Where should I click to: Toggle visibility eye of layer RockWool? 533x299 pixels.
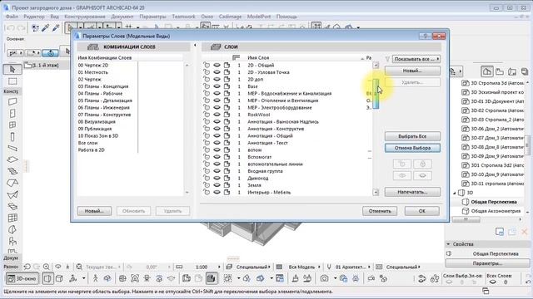[x=217, y=115]
